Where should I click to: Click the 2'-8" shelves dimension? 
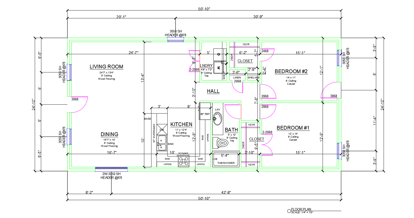tap(252, 70)
